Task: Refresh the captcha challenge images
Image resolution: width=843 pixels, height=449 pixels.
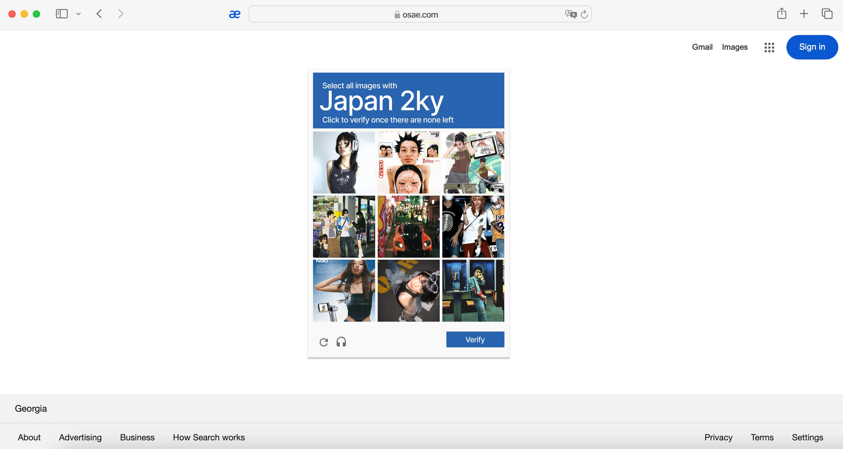Action: 324,342
